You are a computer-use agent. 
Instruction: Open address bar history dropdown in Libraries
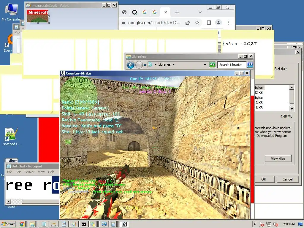pos(205,64)
